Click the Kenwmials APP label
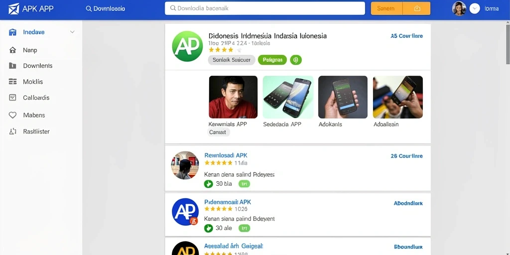 (227, 124)
